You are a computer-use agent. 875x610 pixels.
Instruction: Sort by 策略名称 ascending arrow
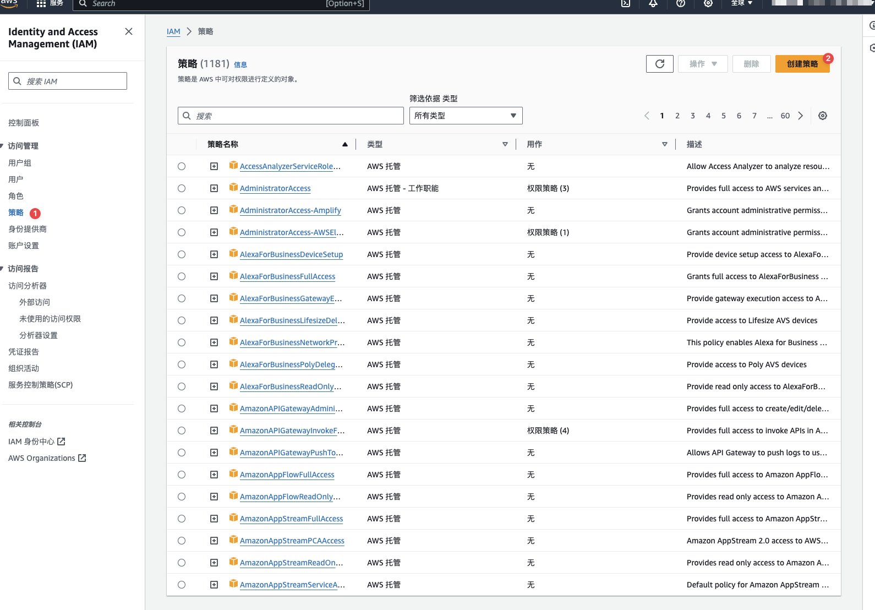(345, 144)
